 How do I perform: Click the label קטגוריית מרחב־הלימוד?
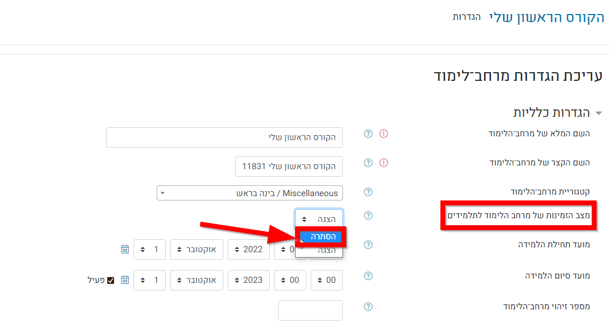click(550, 192)
